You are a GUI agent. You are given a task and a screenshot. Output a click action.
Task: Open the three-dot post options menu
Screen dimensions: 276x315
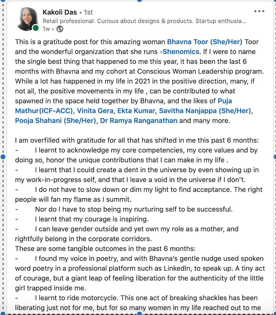click(x=259, y=12)
